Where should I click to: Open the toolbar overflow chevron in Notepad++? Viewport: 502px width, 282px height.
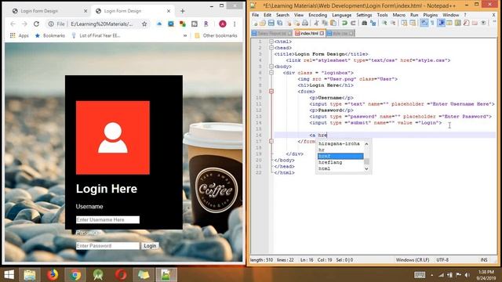pos(495,22)
